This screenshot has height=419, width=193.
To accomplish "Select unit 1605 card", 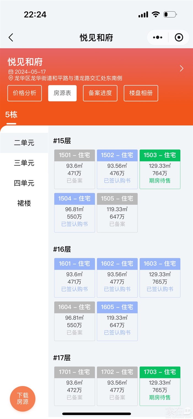I will (117, 321).
